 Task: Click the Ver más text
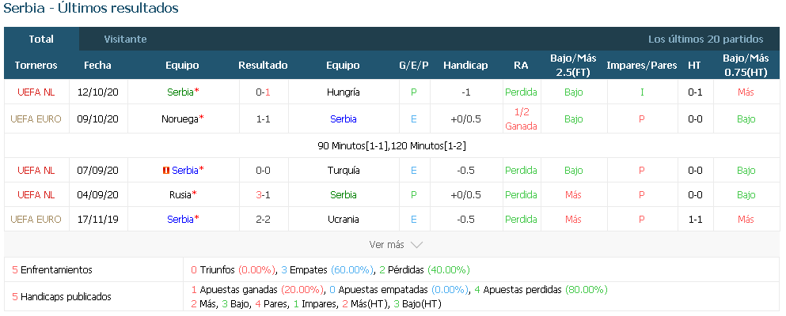pos(386,245)
